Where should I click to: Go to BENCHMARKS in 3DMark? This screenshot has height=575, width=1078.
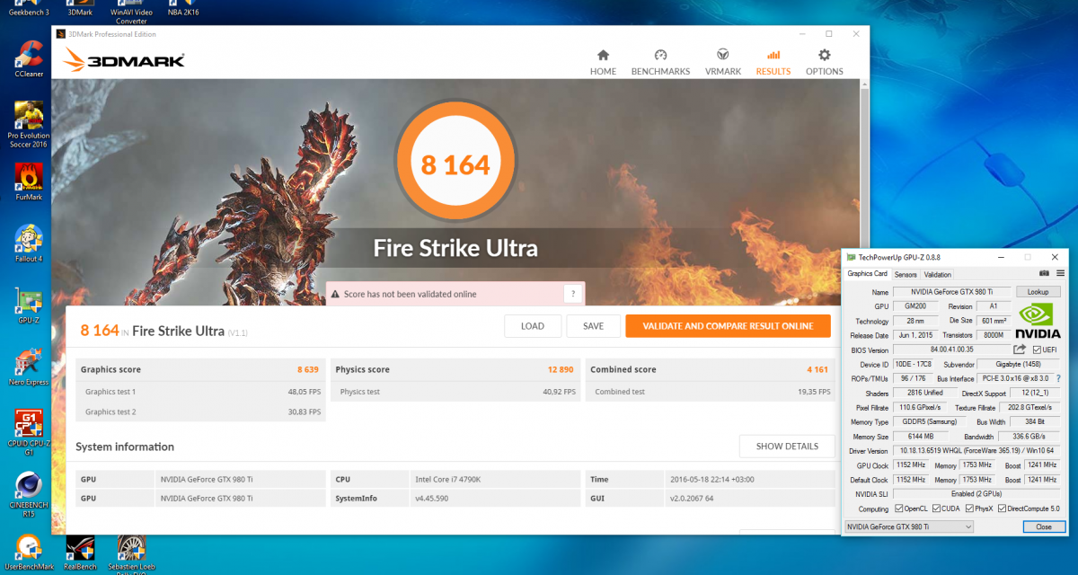(660, 62)
